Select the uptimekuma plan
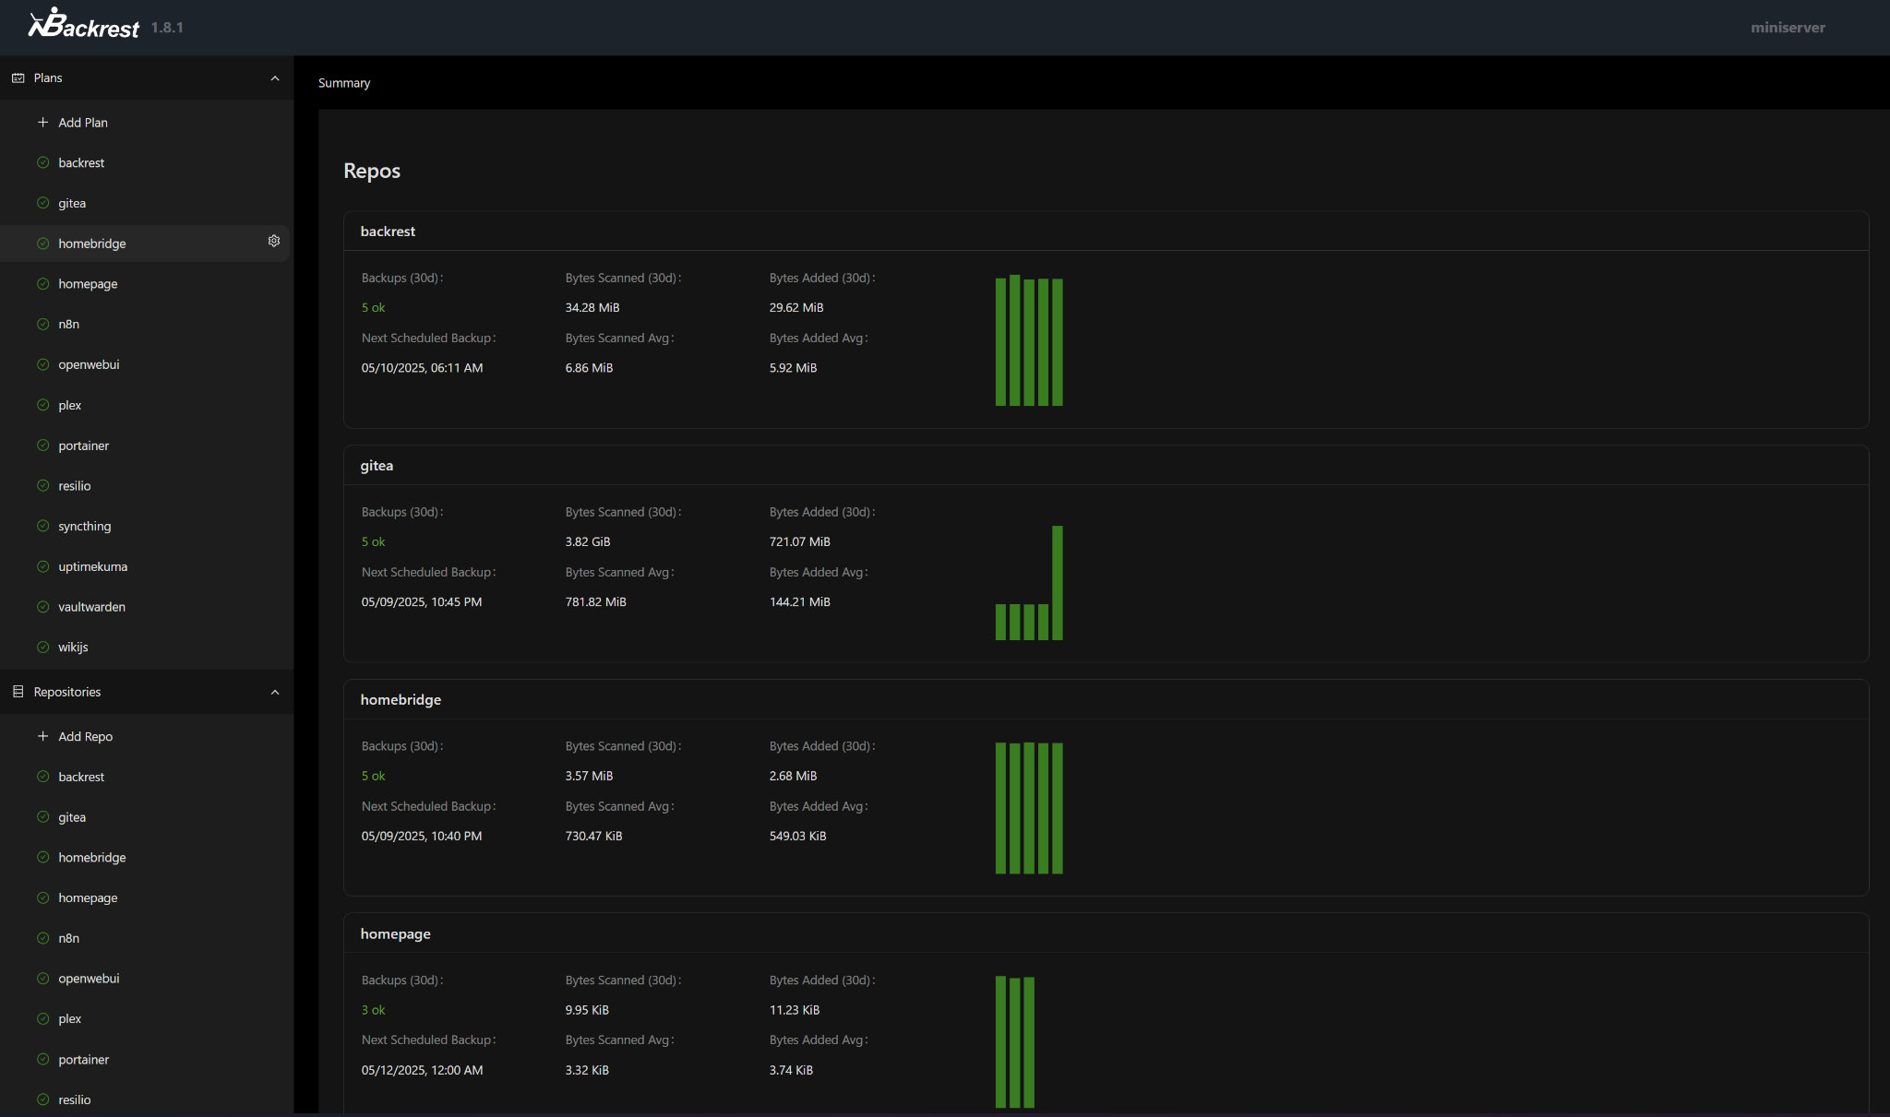This screenshot has width=1890, height=1117. click(x=93, y=566)
